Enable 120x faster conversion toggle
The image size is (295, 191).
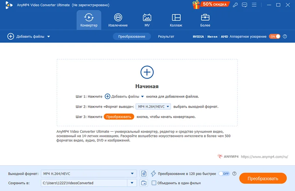(224, 174)
